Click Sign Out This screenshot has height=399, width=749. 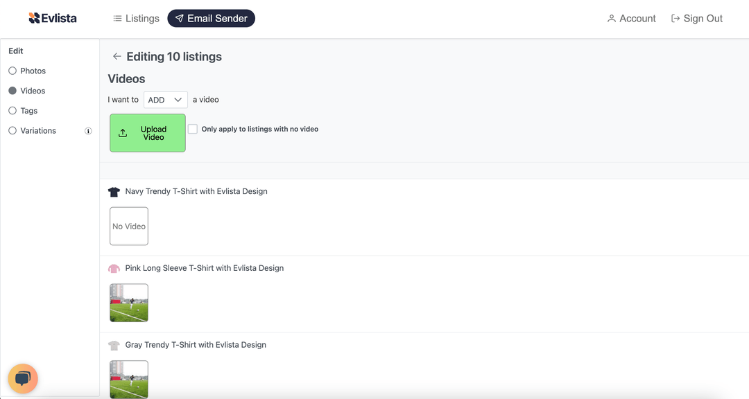(x=702, y=18)
